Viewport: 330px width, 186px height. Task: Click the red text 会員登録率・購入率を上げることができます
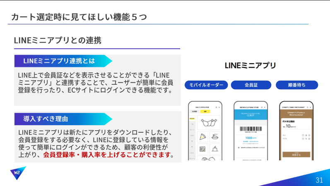106,155
